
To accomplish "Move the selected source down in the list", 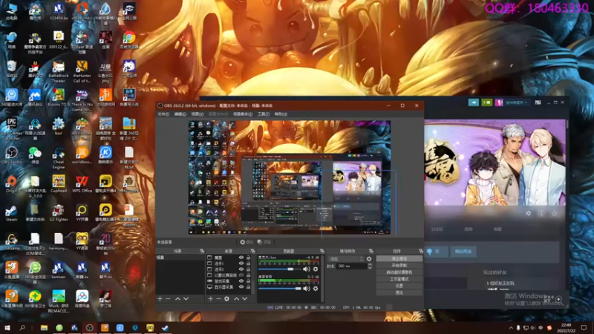I will 245,299.
